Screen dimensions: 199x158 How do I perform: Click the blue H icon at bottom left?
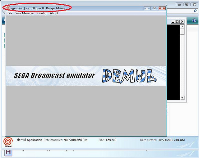8,152
